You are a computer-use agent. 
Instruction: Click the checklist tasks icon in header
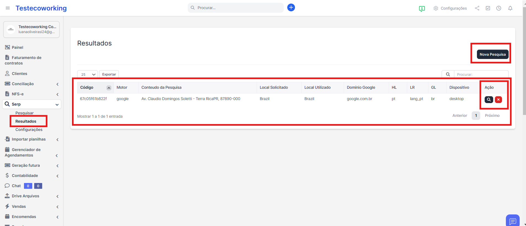pos(488,8)
